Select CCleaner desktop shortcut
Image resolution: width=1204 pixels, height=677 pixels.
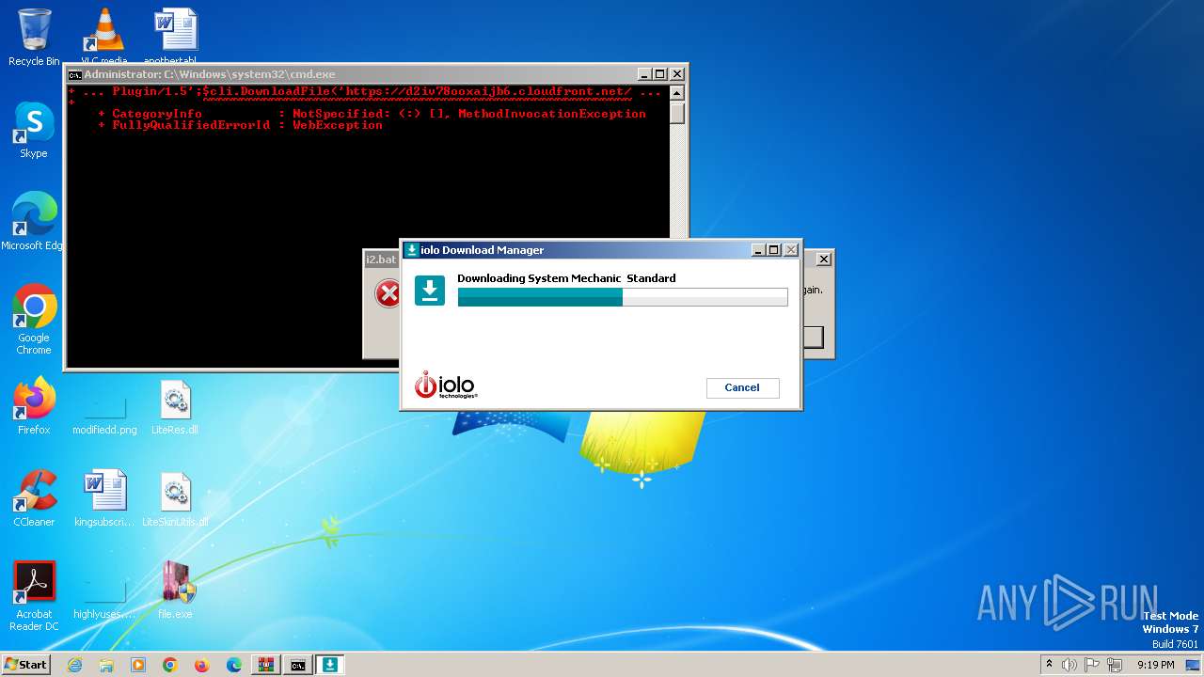click(x=34, y=498)
